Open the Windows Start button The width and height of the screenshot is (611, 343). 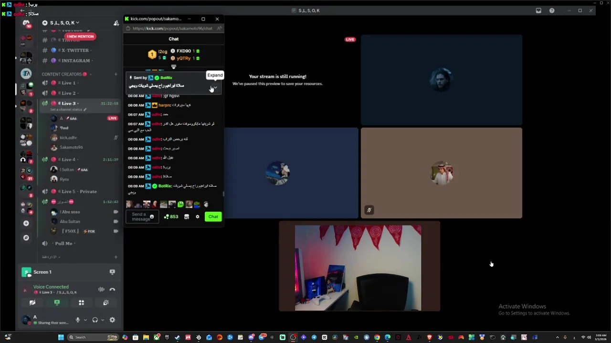[x=61, y=337]
